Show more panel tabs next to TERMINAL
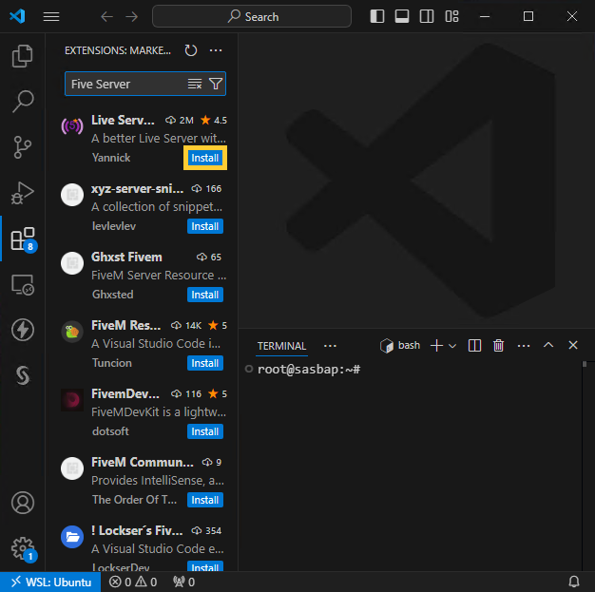 [x=330, y=346]
